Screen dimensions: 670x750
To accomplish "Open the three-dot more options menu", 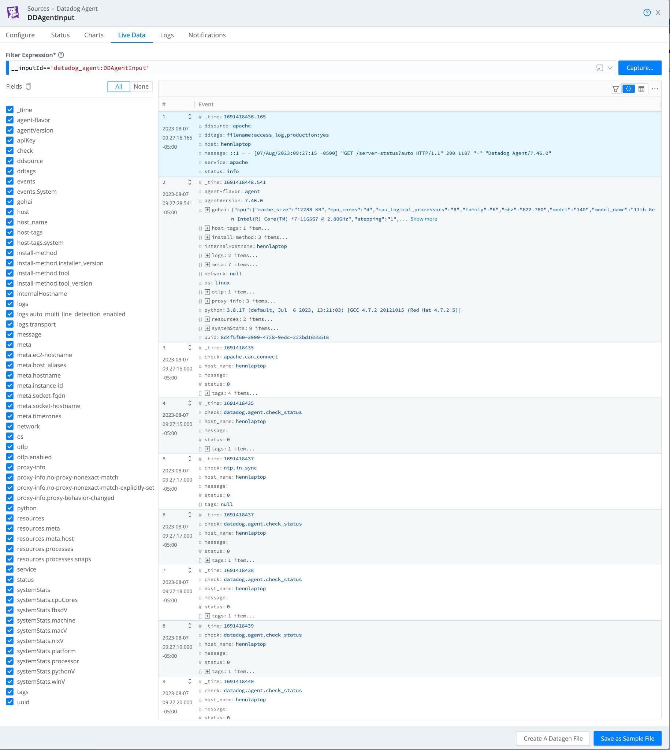I will (655, 89).
